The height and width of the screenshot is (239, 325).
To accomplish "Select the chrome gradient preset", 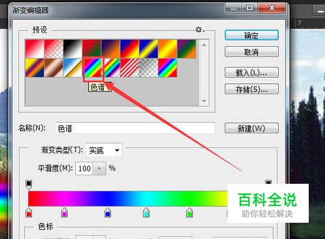I will point(73,68).
